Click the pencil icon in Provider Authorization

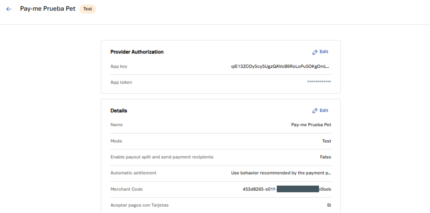(x=315, y=52)
